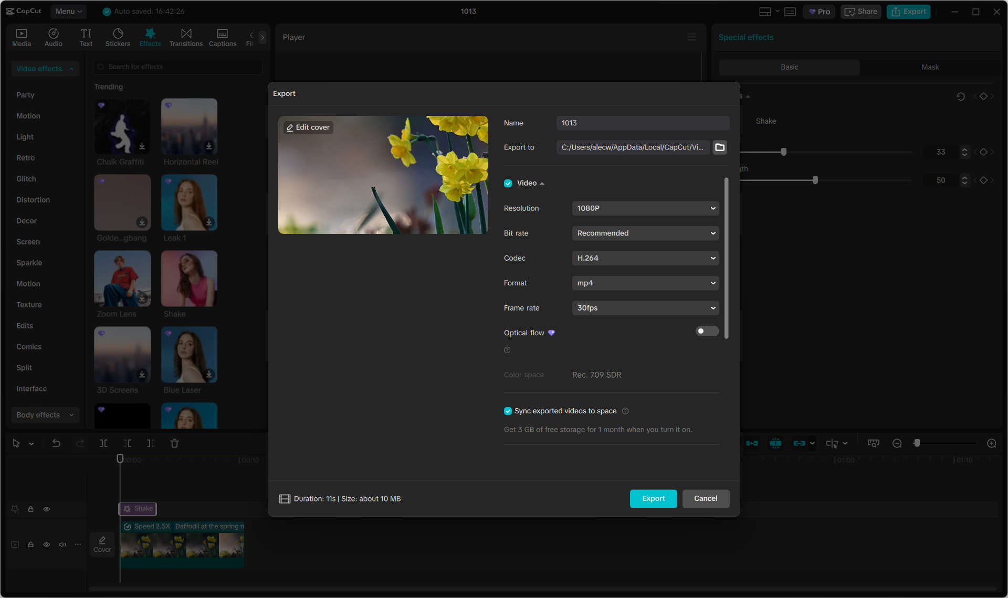Click the Split clip tool

click(104, 443)
